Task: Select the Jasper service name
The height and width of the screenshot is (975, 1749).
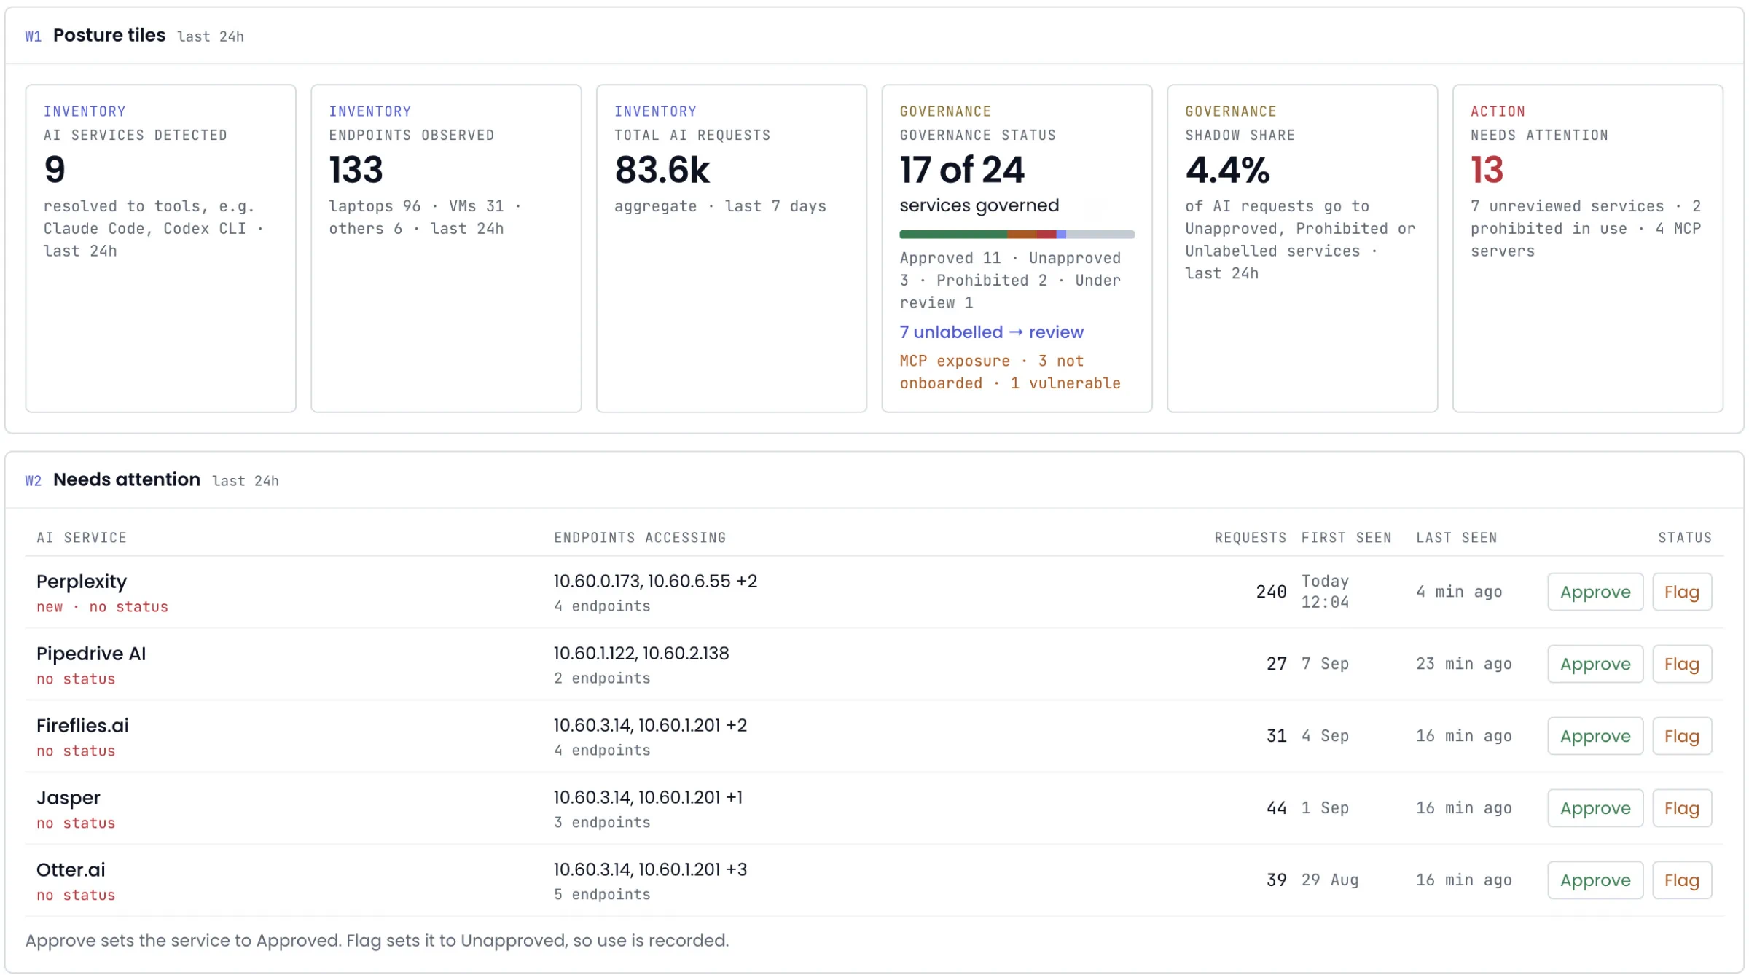Action: [x=69, y=798]
